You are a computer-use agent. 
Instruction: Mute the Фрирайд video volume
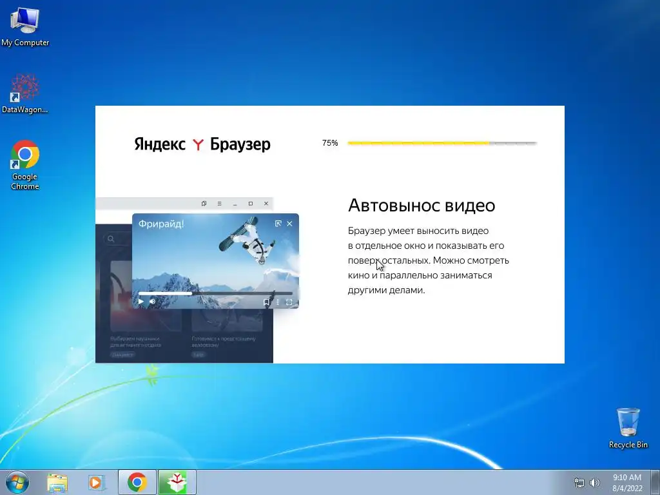[152, 302]
